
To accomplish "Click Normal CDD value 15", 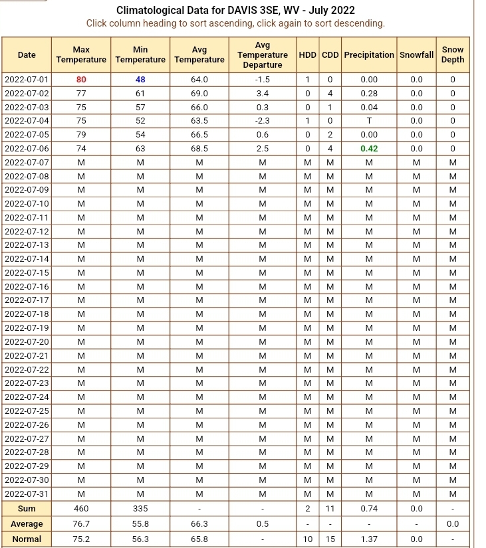I will [330, 539].
